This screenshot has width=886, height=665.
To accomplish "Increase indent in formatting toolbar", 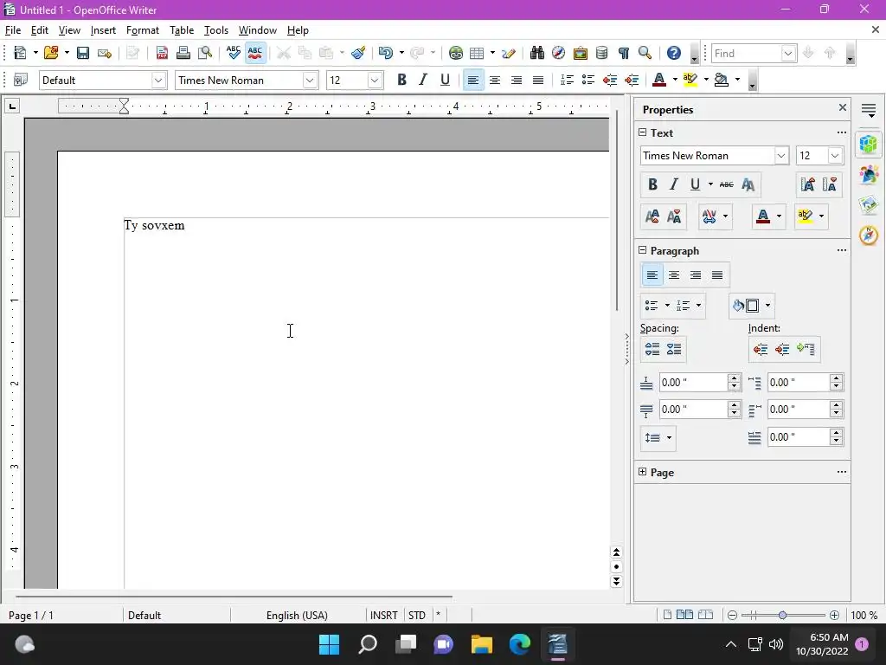I will coord(632,81).
